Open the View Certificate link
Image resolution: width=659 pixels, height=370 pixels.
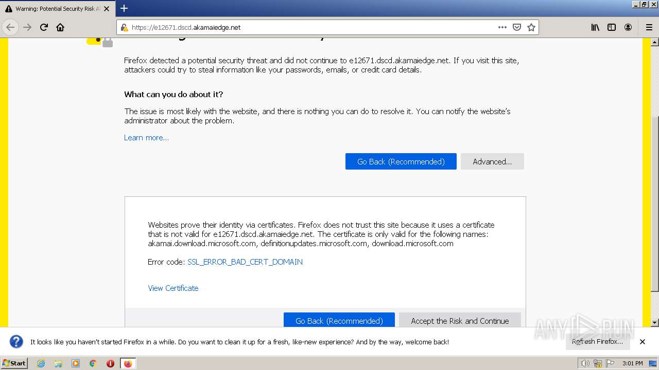pos(173,288)
